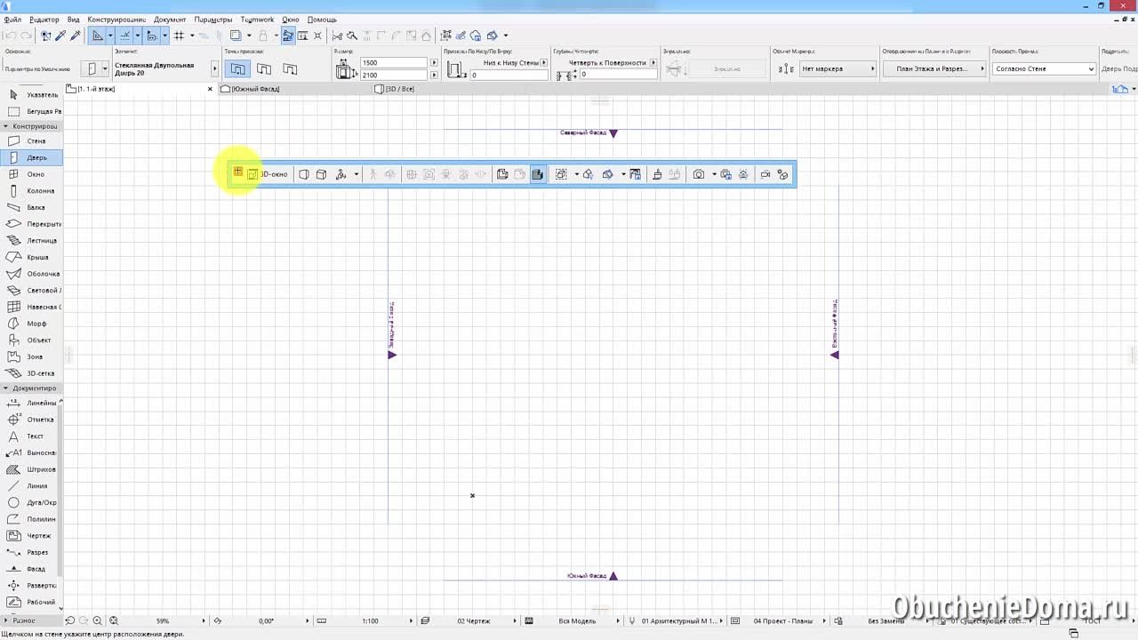The image size is (1138, 640).
Task: Select the Текст tool
Action: coord(36,436)
